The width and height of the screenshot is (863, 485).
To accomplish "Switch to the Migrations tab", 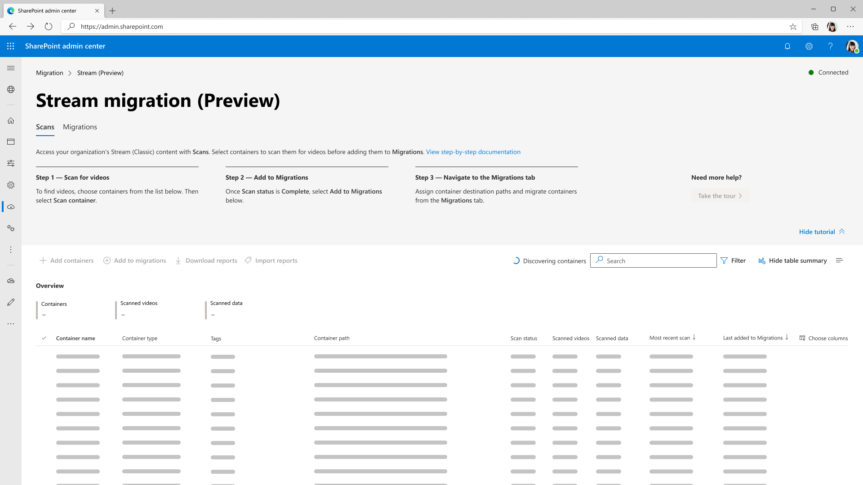I will click(80, 127).
